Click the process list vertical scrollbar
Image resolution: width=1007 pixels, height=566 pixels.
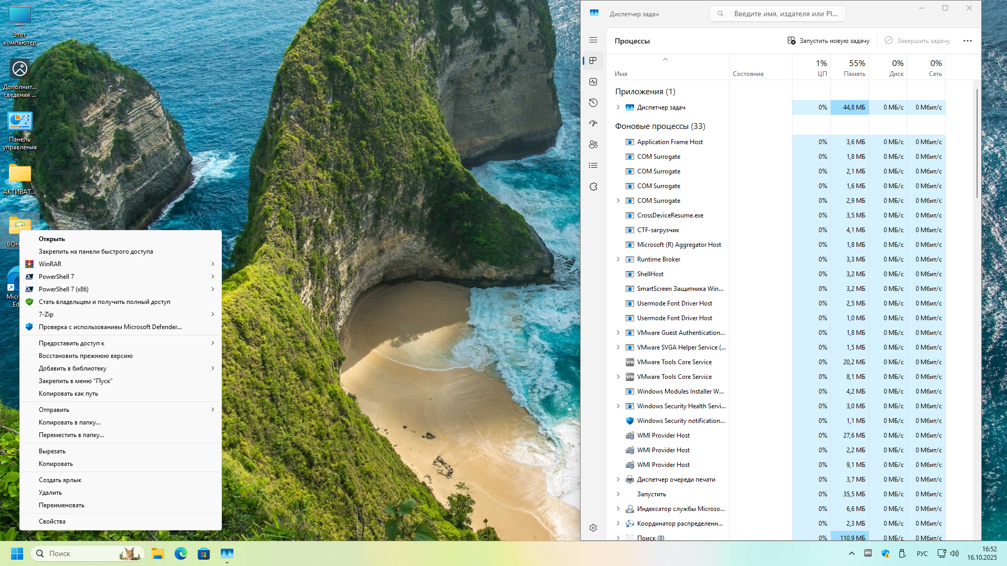[977, 144]
